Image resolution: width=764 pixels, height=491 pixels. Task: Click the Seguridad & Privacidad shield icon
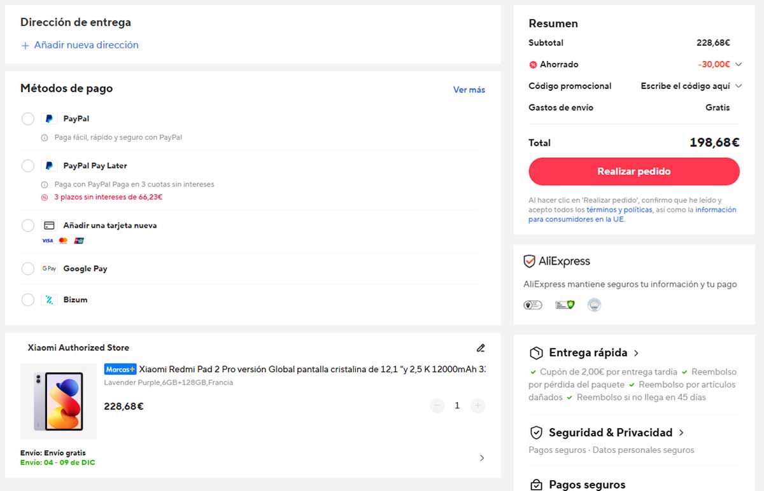[x=535, y=432]
